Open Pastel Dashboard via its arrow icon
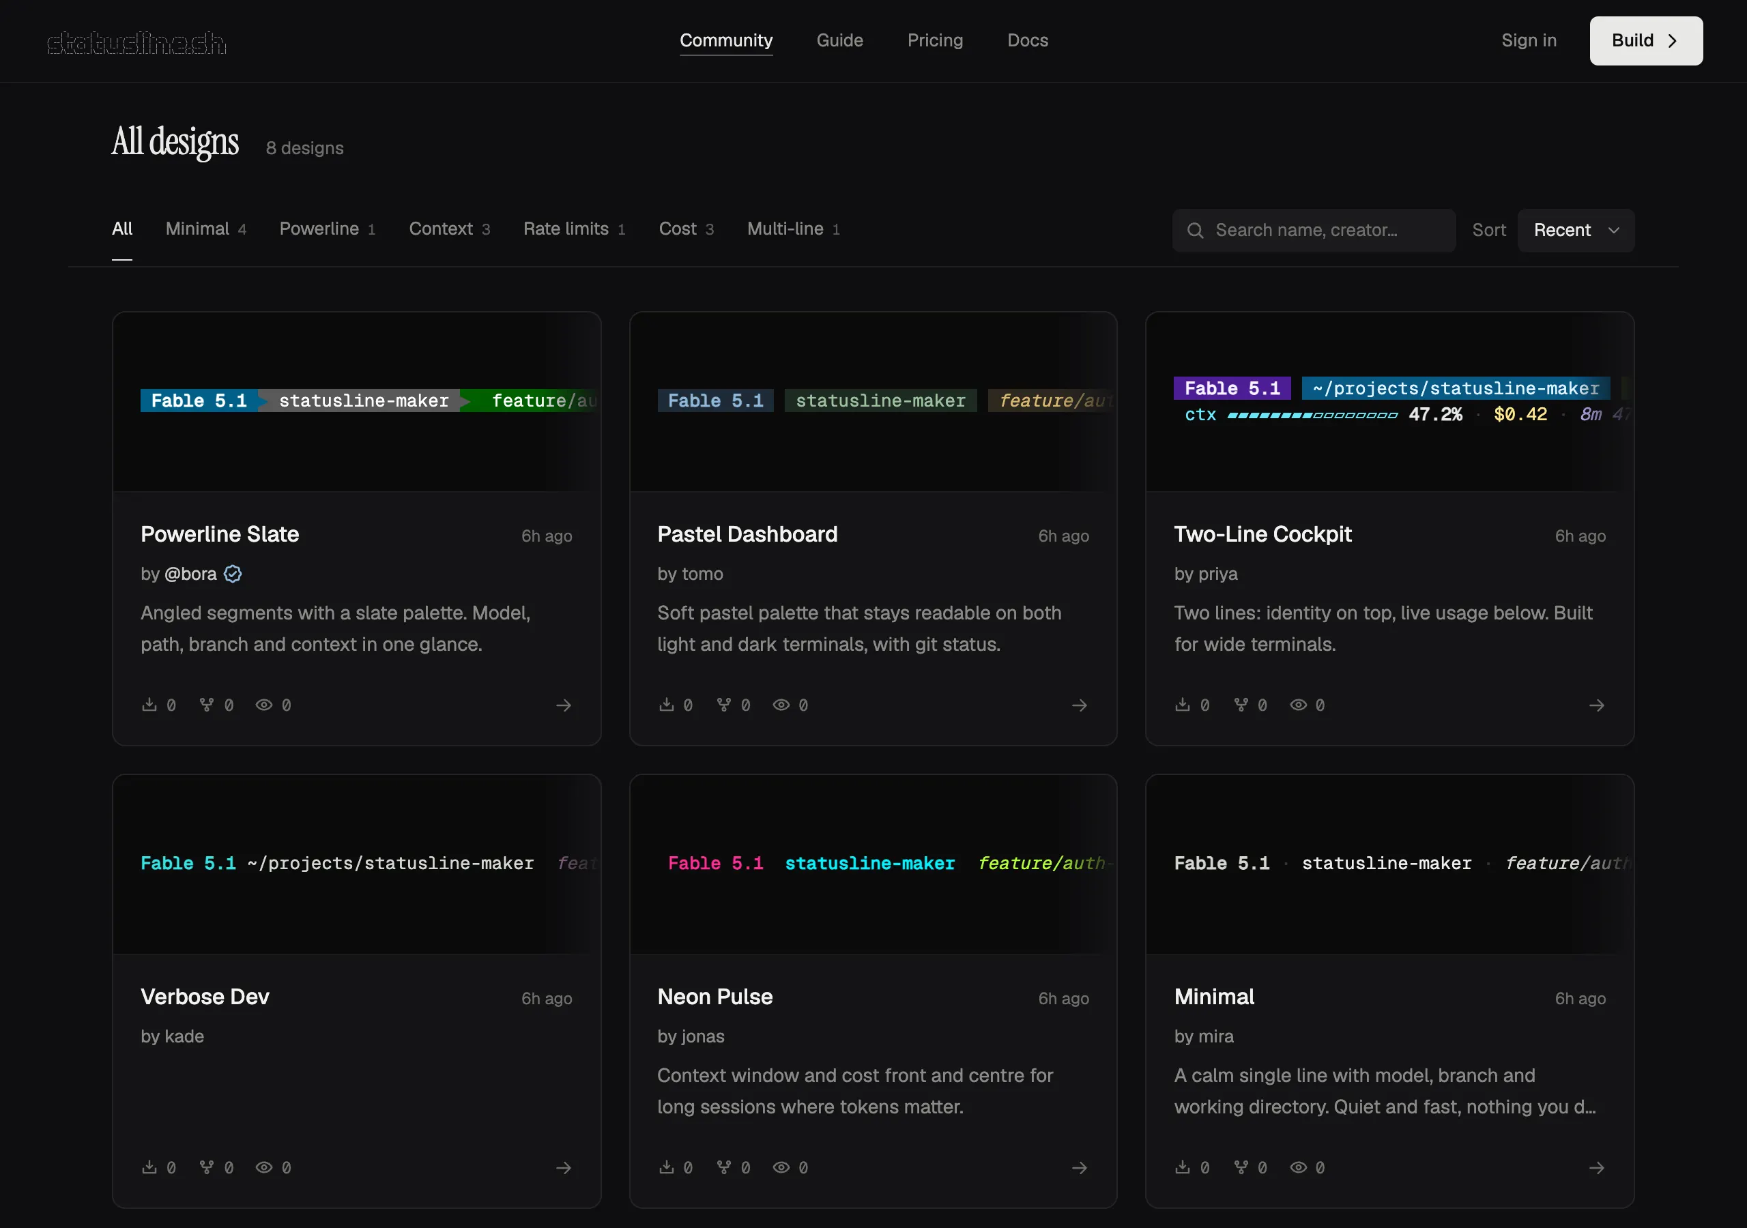This screenshot has width=1747, height=1228. [1080, 705]
